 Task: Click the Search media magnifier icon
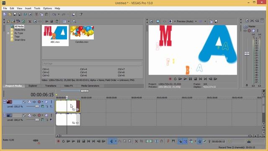click(x=75, y=21)
